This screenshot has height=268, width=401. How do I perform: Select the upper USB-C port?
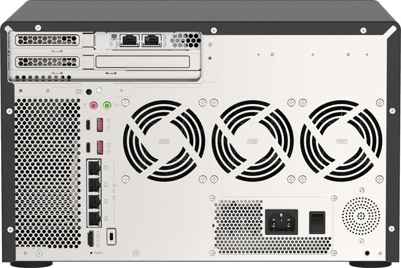pos(89,125)
